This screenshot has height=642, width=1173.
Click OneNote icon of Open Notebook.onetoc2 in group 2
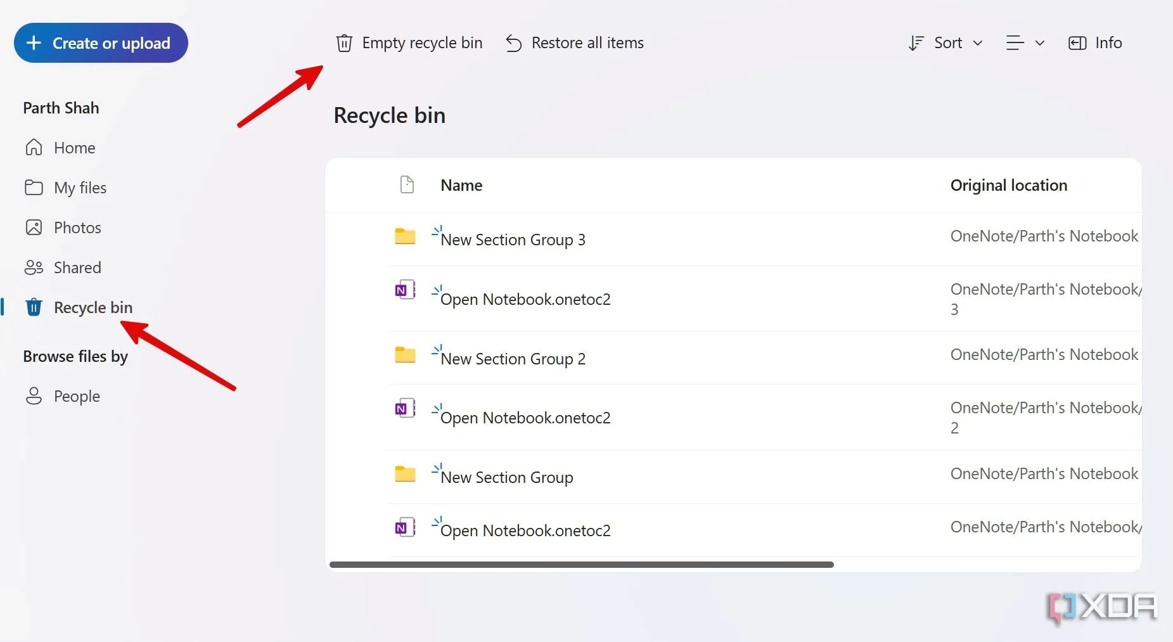405,408
